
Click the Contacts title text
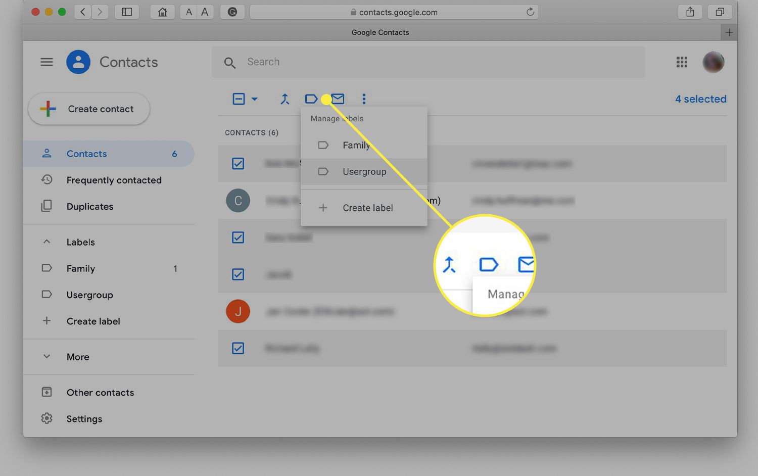pos(129,62)
